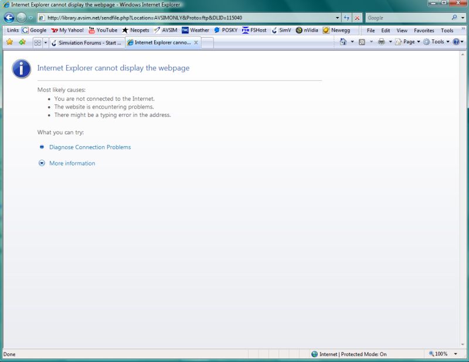The image size is (469, 362).
Task: Expand the zoom level dropdown arrow
Action: [x=456, y=354]
